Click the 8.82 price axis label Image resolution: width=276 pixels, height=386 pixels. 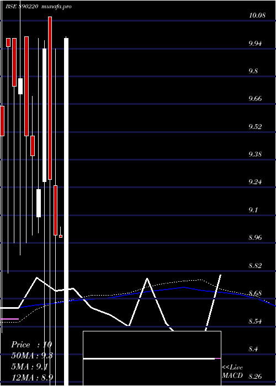(256, 266)
